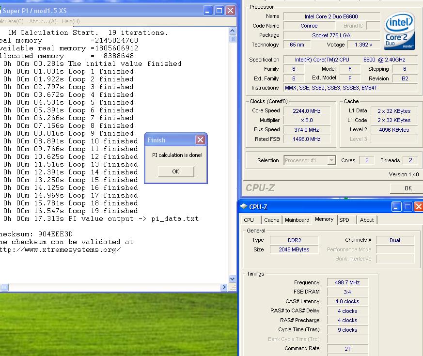Click the CPU-Z title bar icon

244,207
